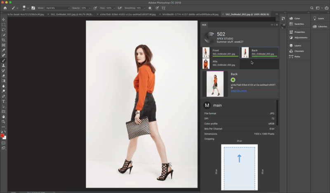Screen dimensions: 330x193
Task: Enable airbrush-style build-up effect
Action: pos(120,8)
